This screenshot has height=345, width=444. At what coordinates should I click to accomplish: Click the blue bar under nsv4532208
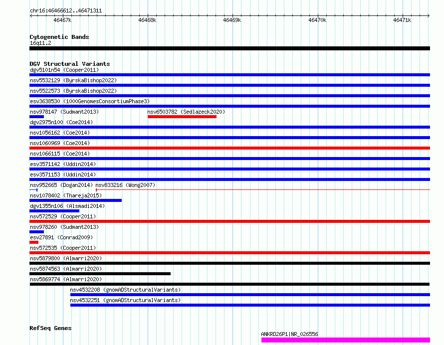point(250,295)
